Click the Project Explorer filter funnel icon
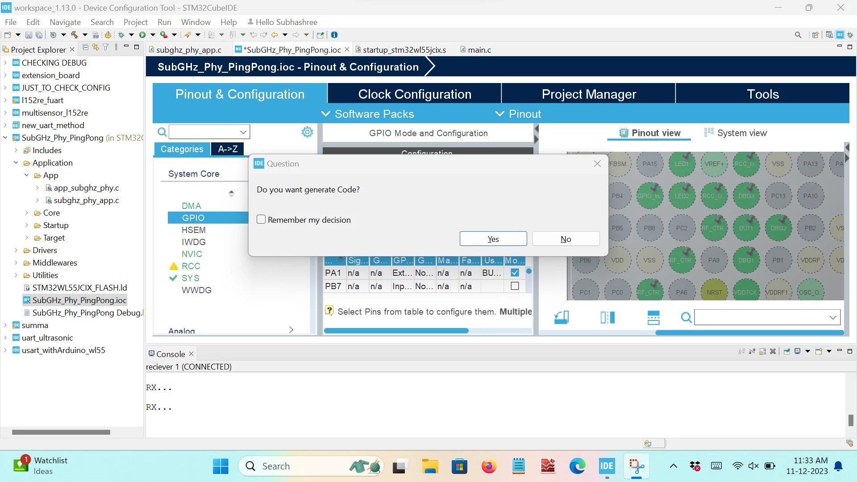This screenshot has width=857, height=482. click(x=106, y=47)
